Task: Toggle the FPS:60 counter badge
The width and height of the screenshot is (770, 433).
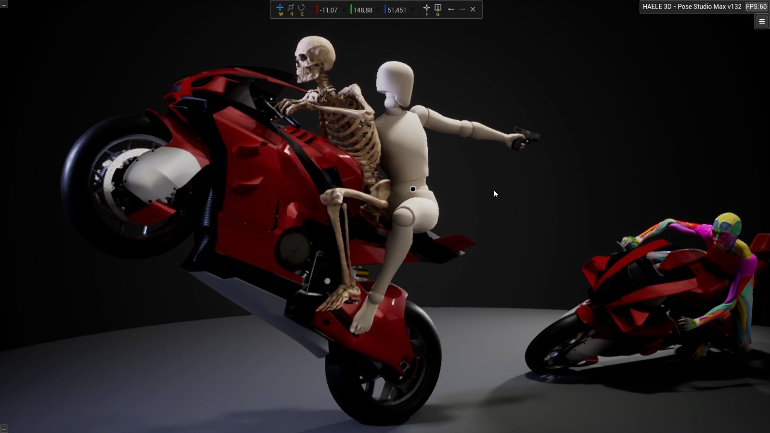Action: (756, 7)
